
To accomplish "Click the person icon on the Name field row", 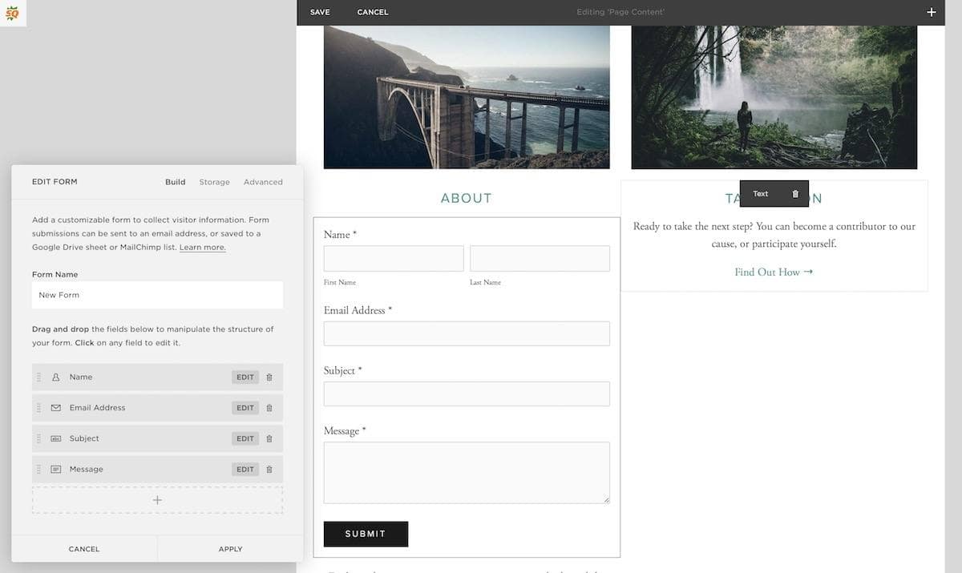I will pyautogui.click(x=54, y=377).
